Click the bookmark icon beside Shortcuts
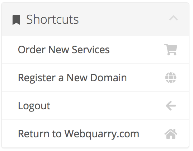Screen dimensions: 193x151 pyautogui.click(x=17, y=20)
